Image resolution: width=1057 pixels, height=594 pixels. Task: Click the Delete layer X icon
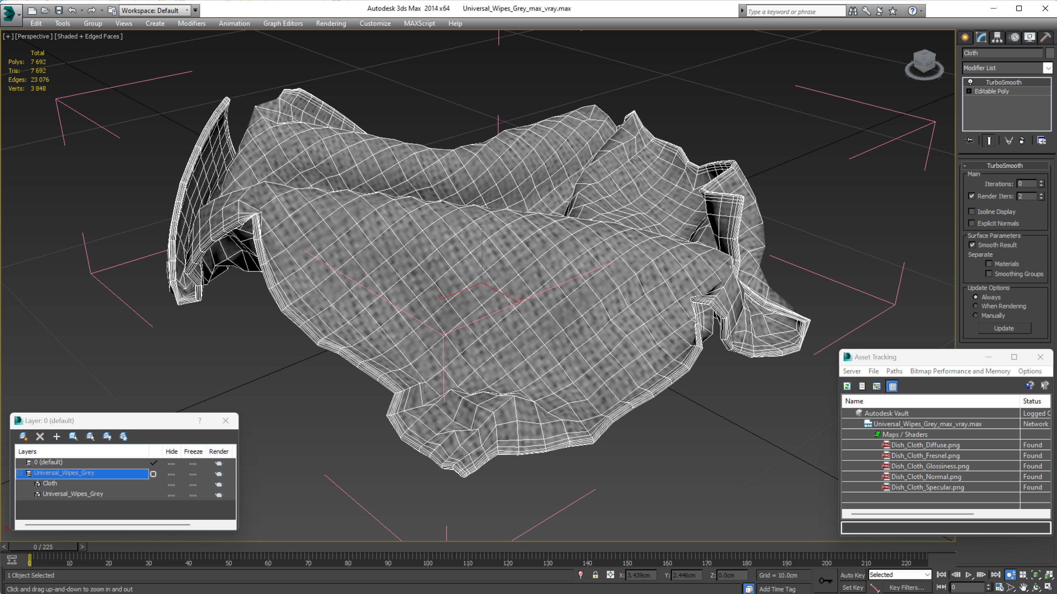click(40, 437)
